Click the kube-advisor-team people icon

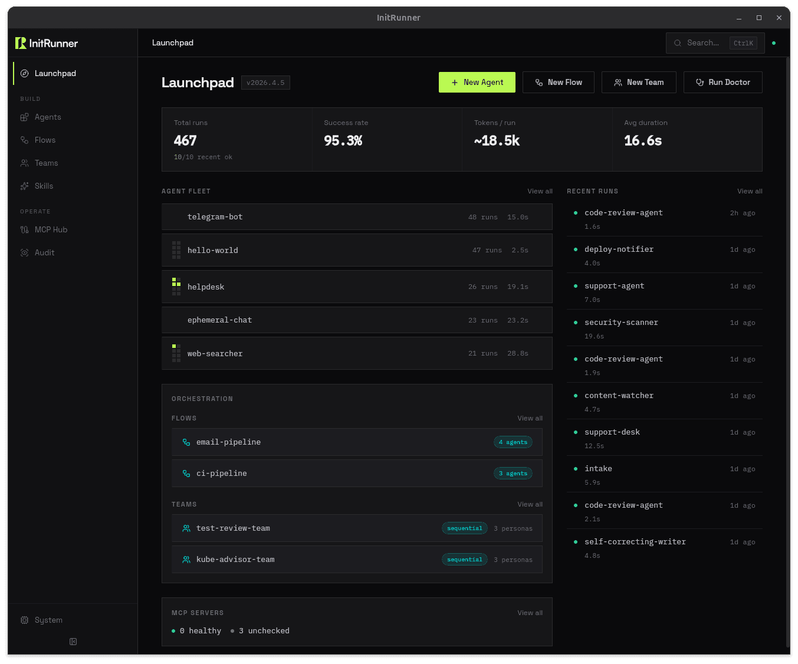pos(186,560)
